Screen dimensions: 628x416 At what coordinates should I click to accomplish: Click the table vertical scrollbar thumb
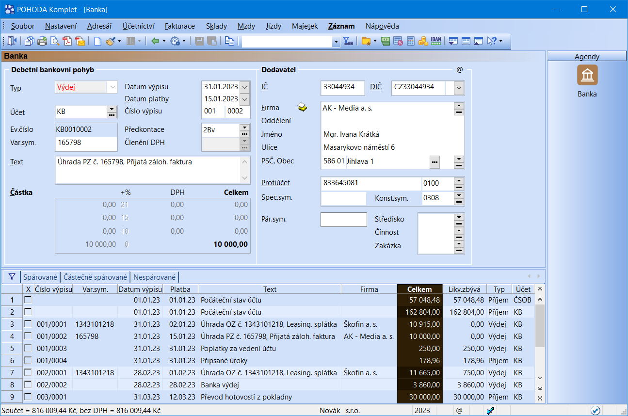point(540,325)
